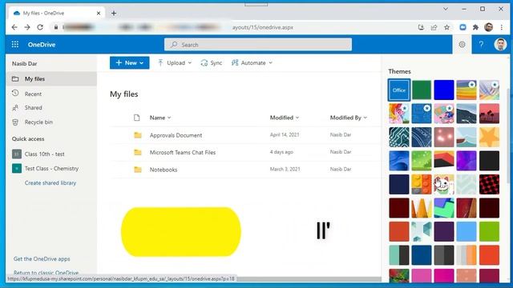Select the lime green theme swatch

tap(489, 231)
